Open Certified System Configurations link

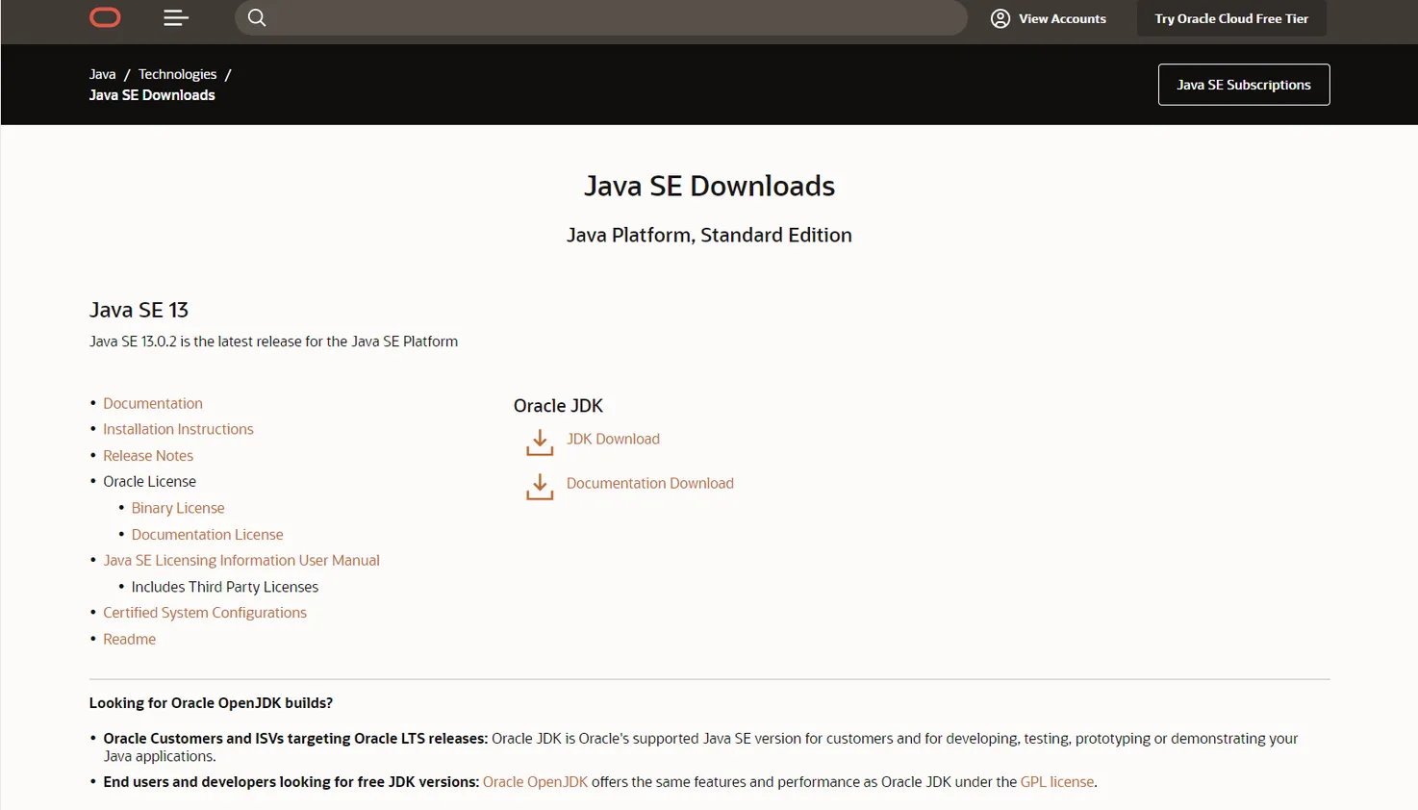tap(205, 613)
